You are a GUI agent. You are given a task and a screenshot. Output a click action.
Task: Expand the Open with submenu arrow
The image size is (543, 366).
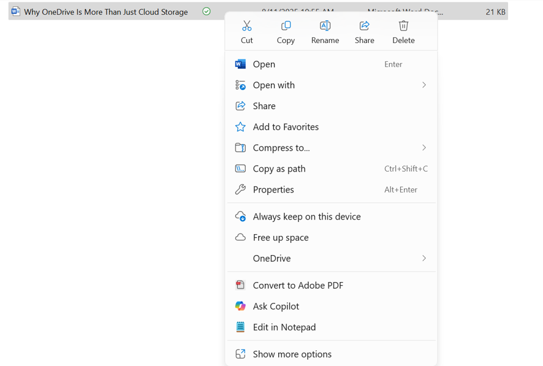tap(424, 85)
